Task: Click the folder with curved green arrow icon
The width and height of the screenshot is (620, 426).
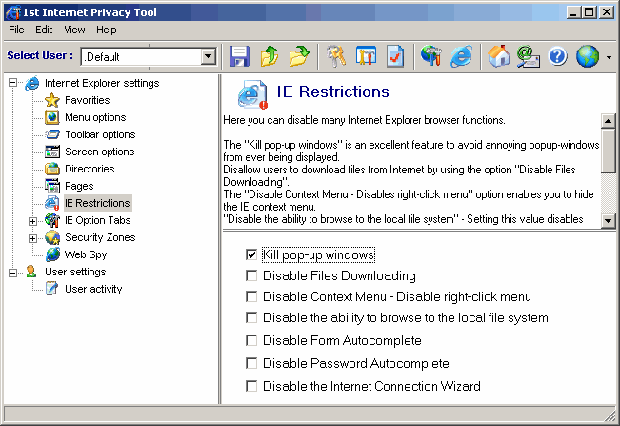Action: 299,56
